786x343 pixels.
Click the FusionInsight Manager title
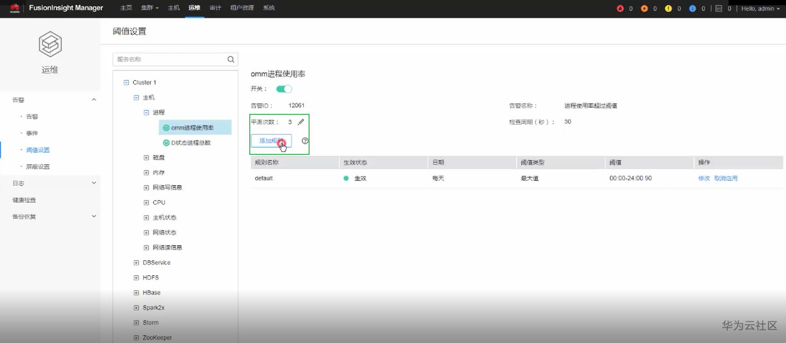66,8
